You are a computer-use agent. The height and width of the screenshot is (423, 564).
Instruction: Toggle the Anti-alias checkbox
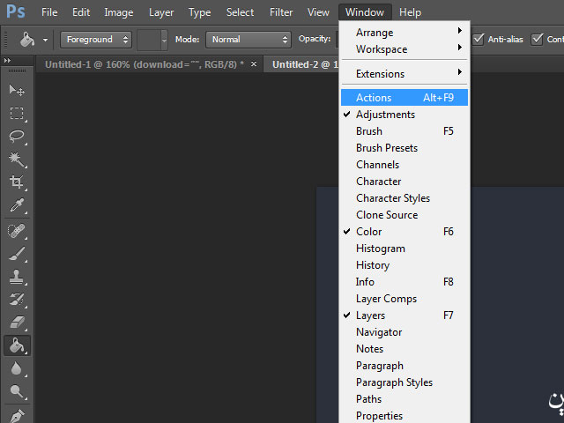coord(479,39)
